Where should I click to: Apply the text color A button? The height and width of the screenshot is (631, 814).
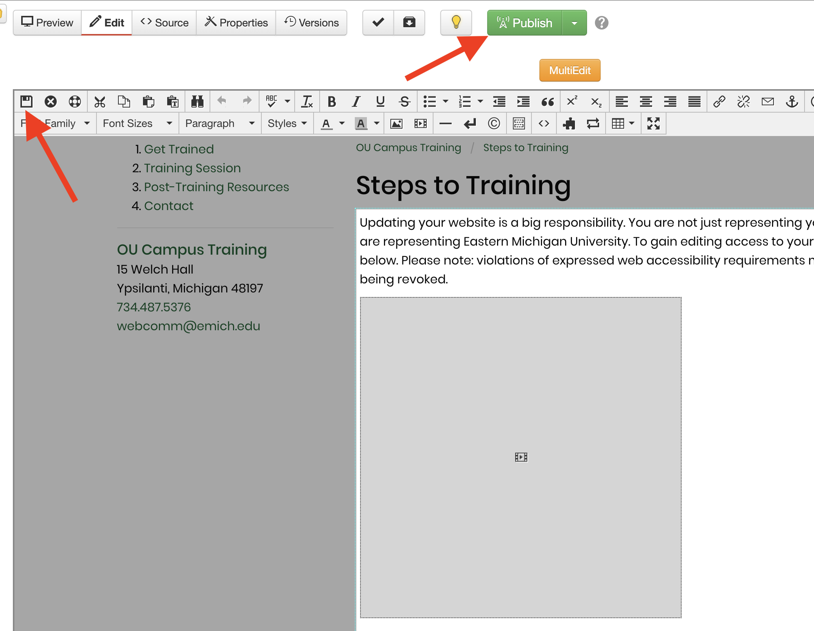326,124
